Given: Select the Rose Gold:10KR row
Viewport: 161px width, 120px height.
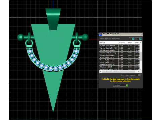Looking at the screenshot, I should click(119, 57).
